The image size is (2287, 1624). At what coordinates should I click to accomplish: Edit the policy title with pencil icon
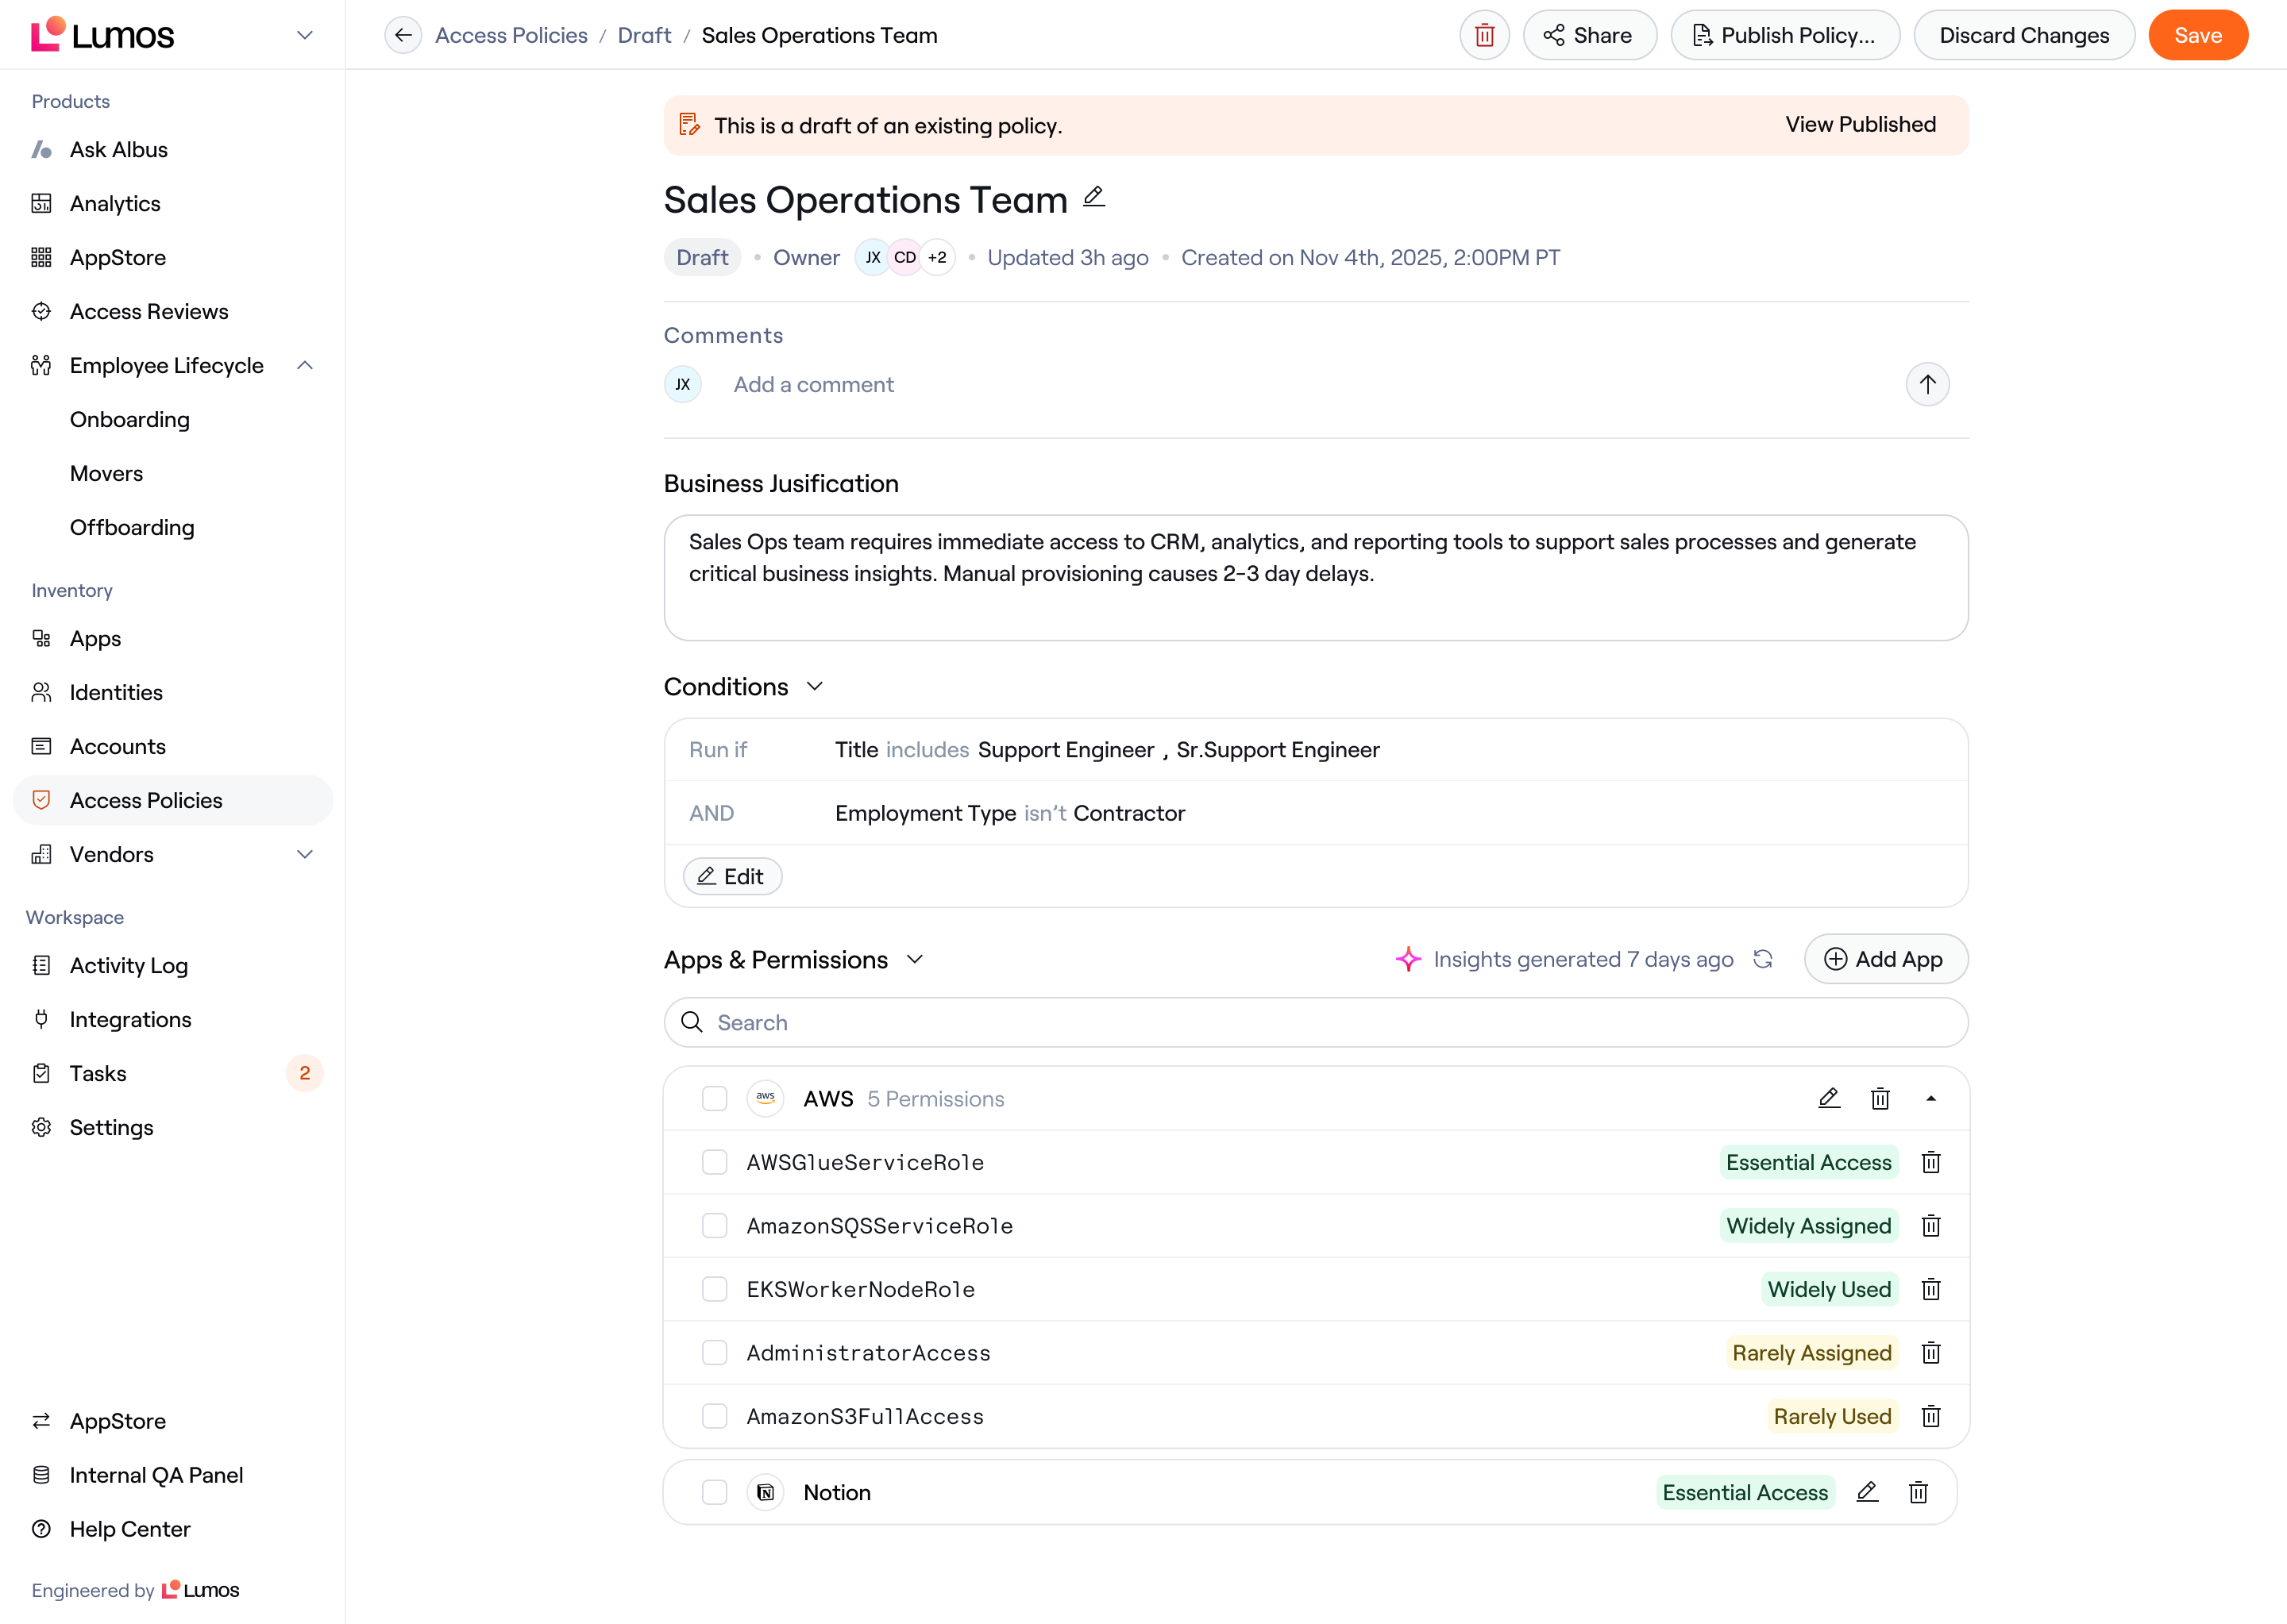click(1094, 197)
